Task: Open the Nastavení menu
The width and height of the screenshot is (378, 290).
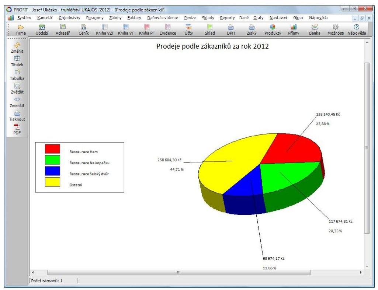Action: click(x=278, y=18)
